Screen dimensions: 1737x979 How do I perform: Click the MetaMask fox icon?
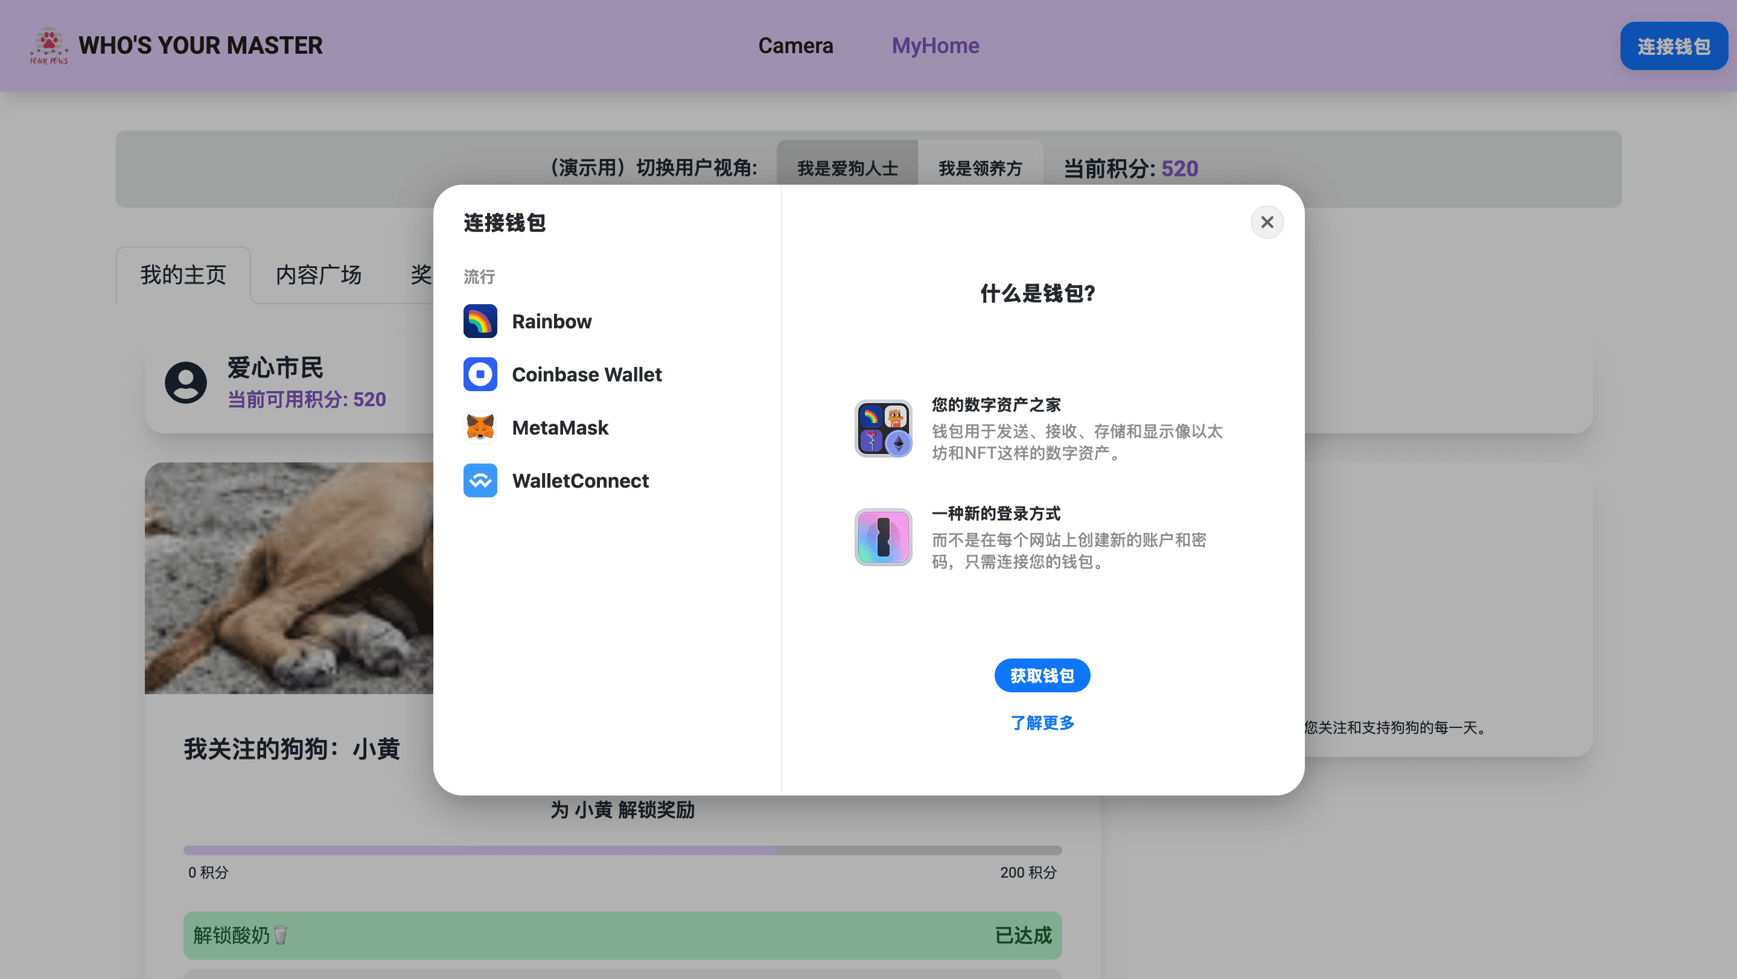click(480, 427)
